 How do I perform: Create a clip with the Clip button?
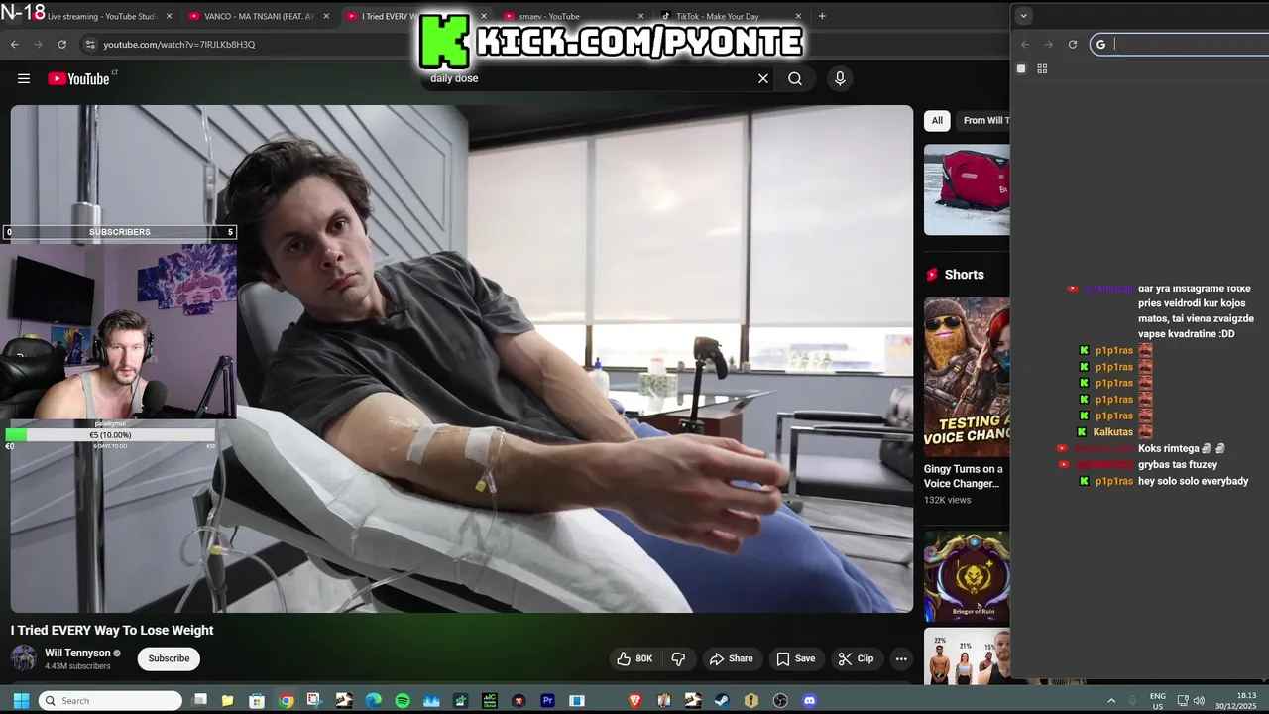click(x=856, y=658)
